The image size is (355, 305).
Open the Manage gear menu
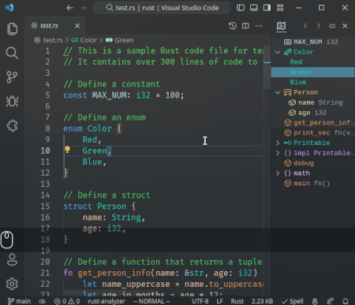click(x=12, y=284)
